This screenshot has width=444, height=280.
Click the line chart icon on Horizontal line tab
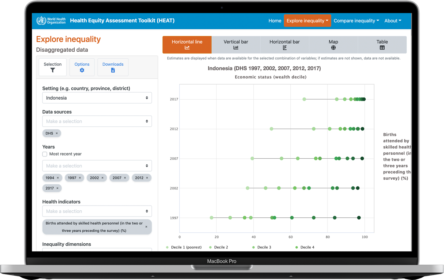[187, 48]
